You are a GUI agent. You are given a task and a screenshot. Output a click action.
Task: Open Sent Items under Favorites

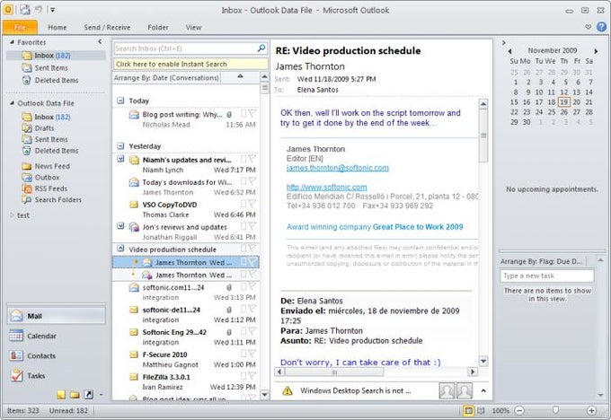tap(50, 67)
